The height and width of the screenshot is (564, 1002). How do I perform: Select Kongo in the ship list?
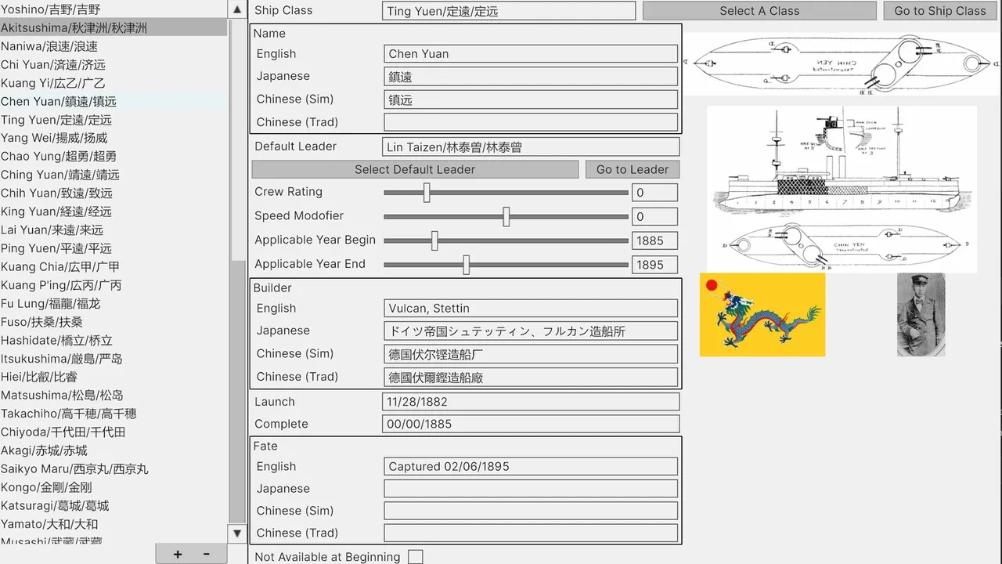(114, 487)
